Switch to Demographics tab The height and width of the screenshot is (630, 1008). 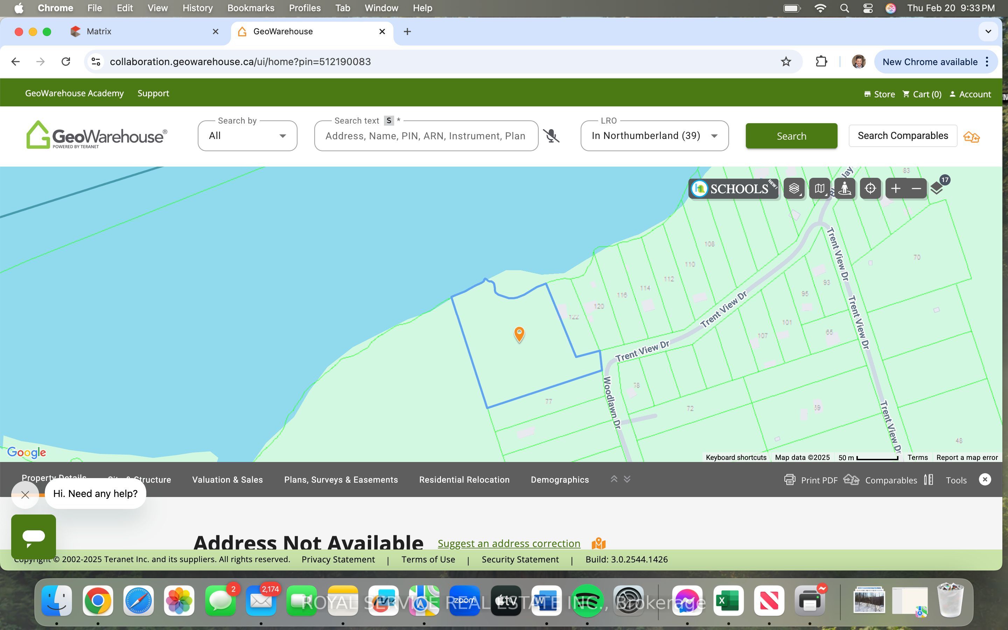point(559,479)
